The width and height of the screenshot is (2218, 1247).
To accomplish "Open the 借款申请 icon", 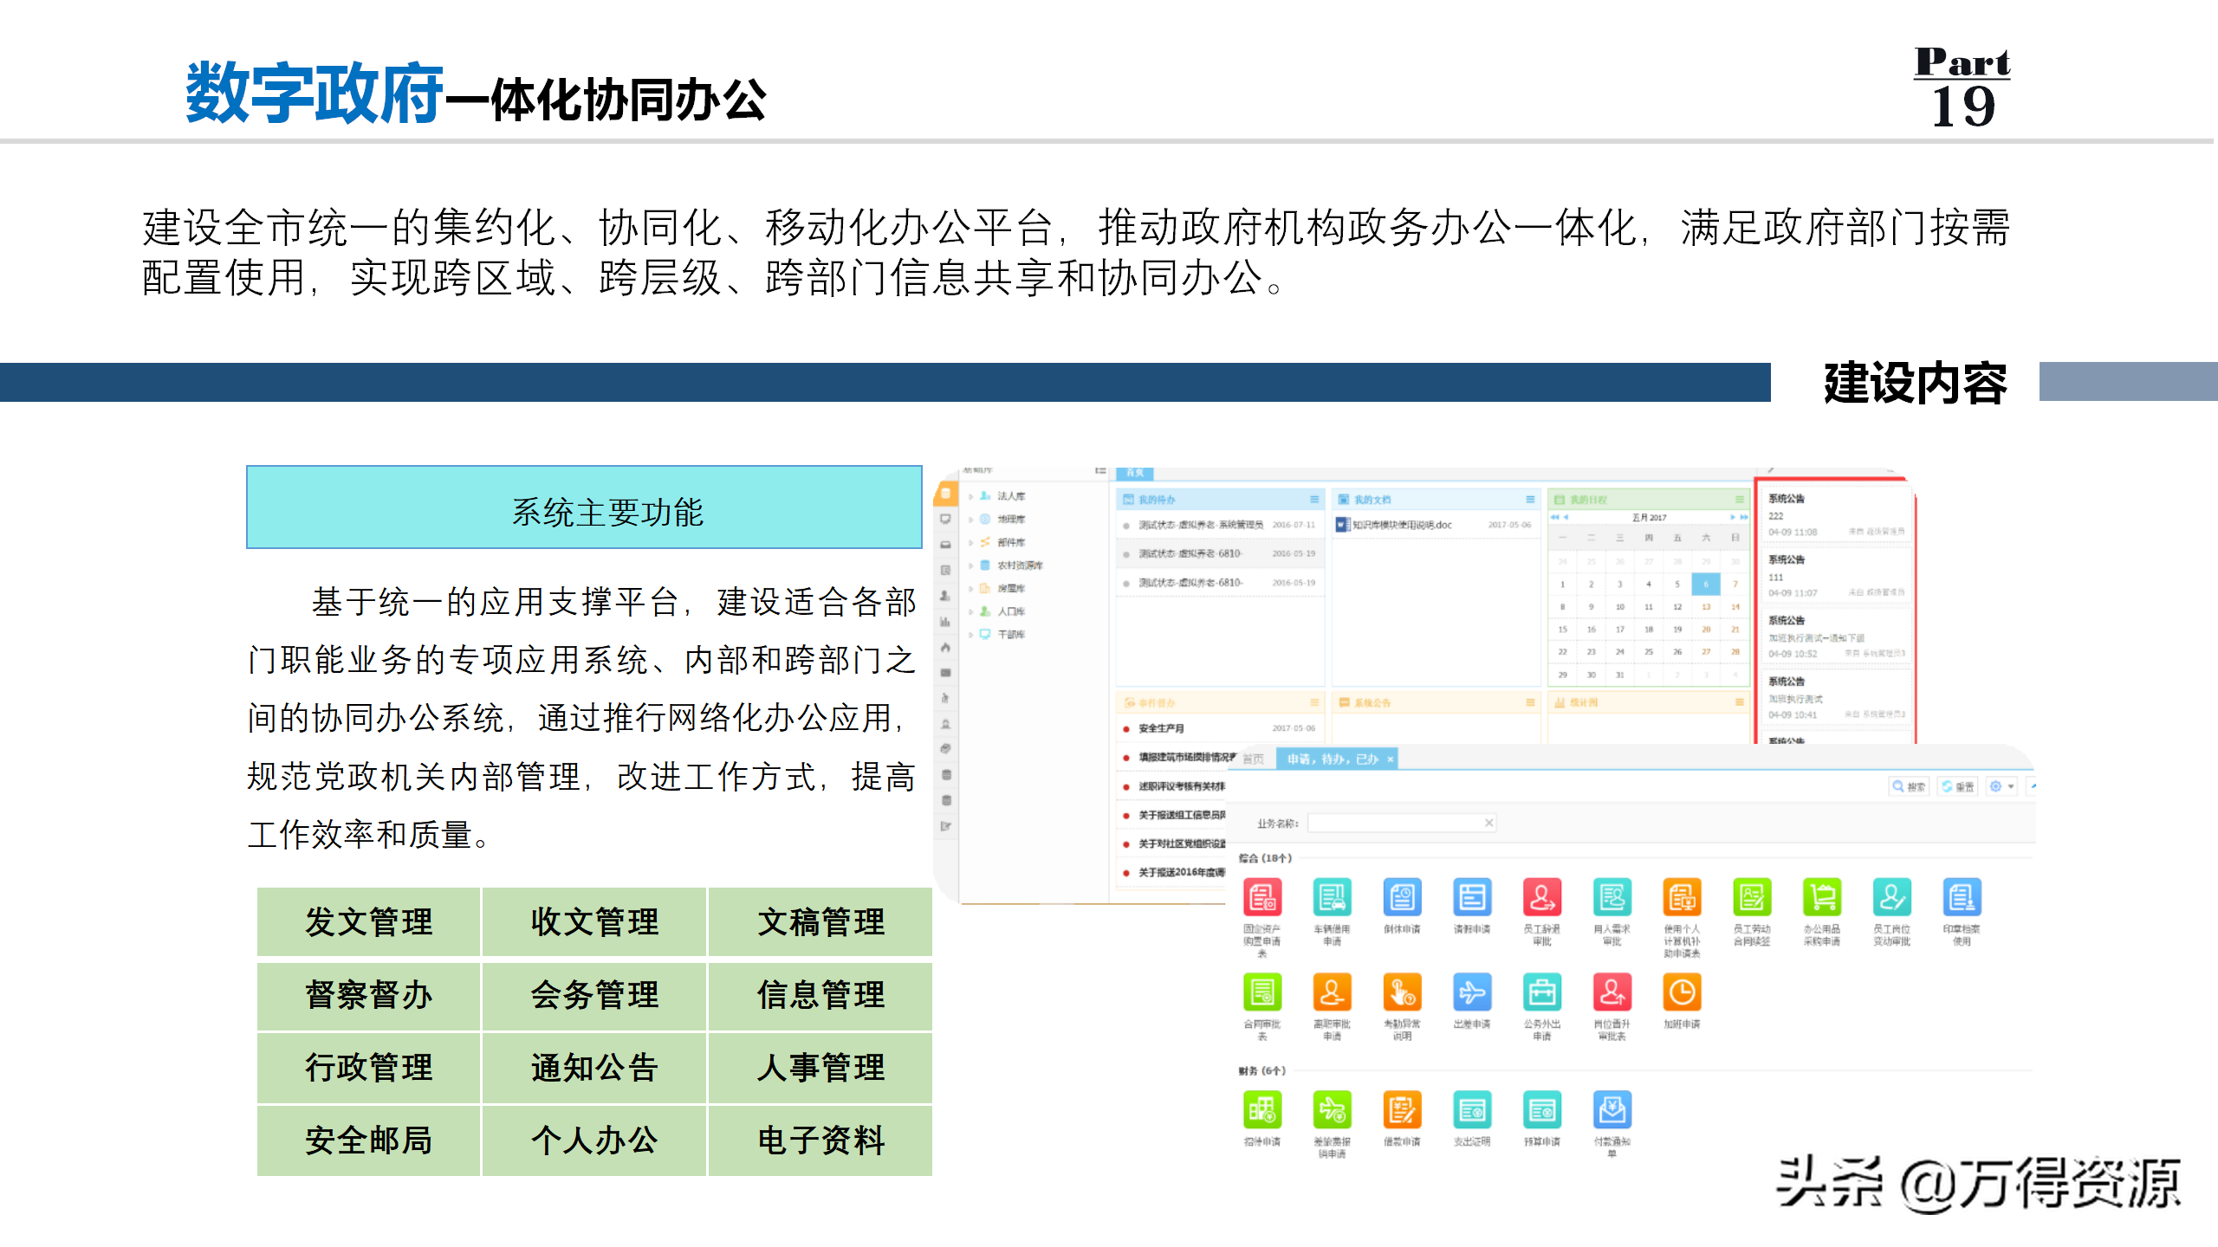I will 1402,1110.
